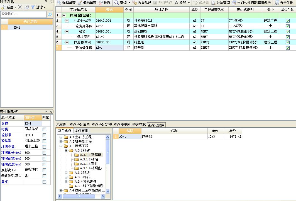
Task: Toggle 是否手动 checkbox for 模板面积 row
Action: [288, 37]
